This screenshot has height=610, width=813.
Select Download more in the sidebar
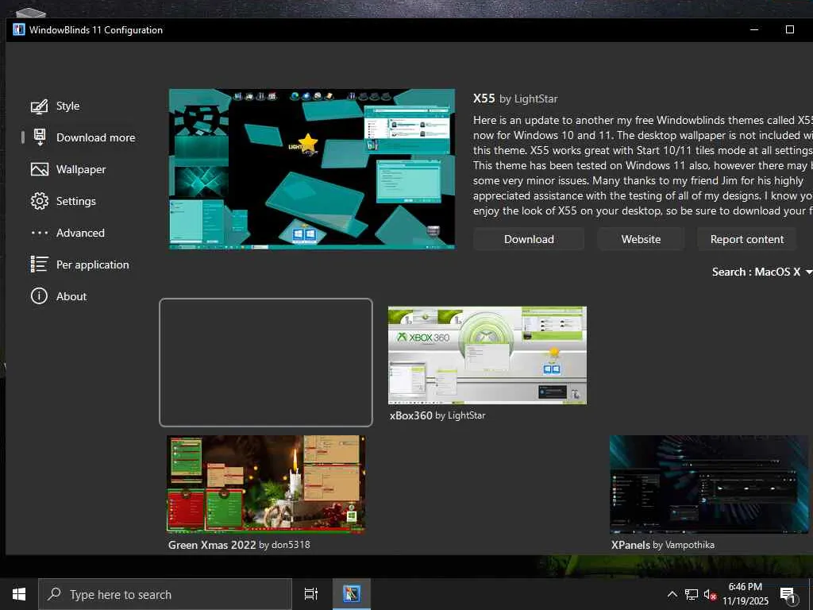pos(96,137)
